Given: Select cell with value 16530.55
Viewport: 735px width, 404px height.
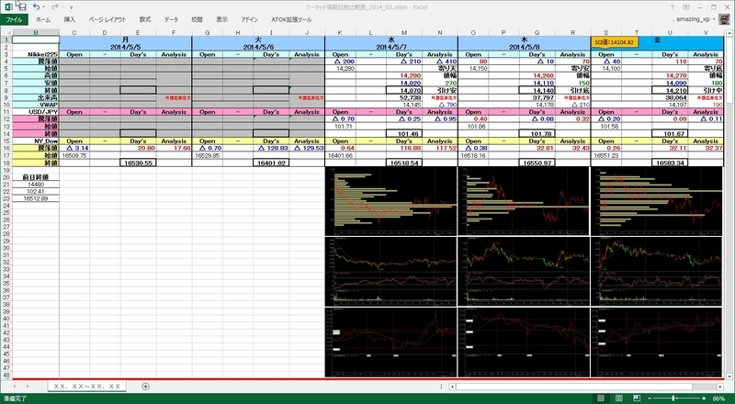Looking at the screenshot, I should pyautogui.click(x=138, y=163).
